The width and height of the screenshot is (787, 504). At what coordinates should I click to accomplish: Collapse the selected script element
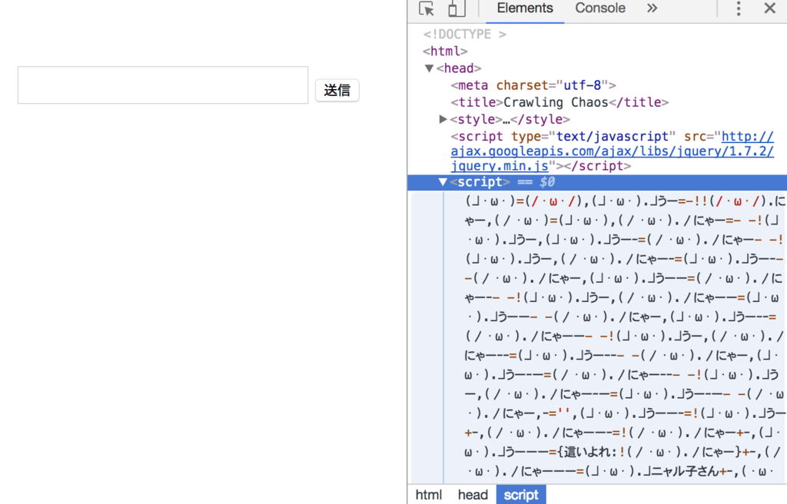point(443,182)
